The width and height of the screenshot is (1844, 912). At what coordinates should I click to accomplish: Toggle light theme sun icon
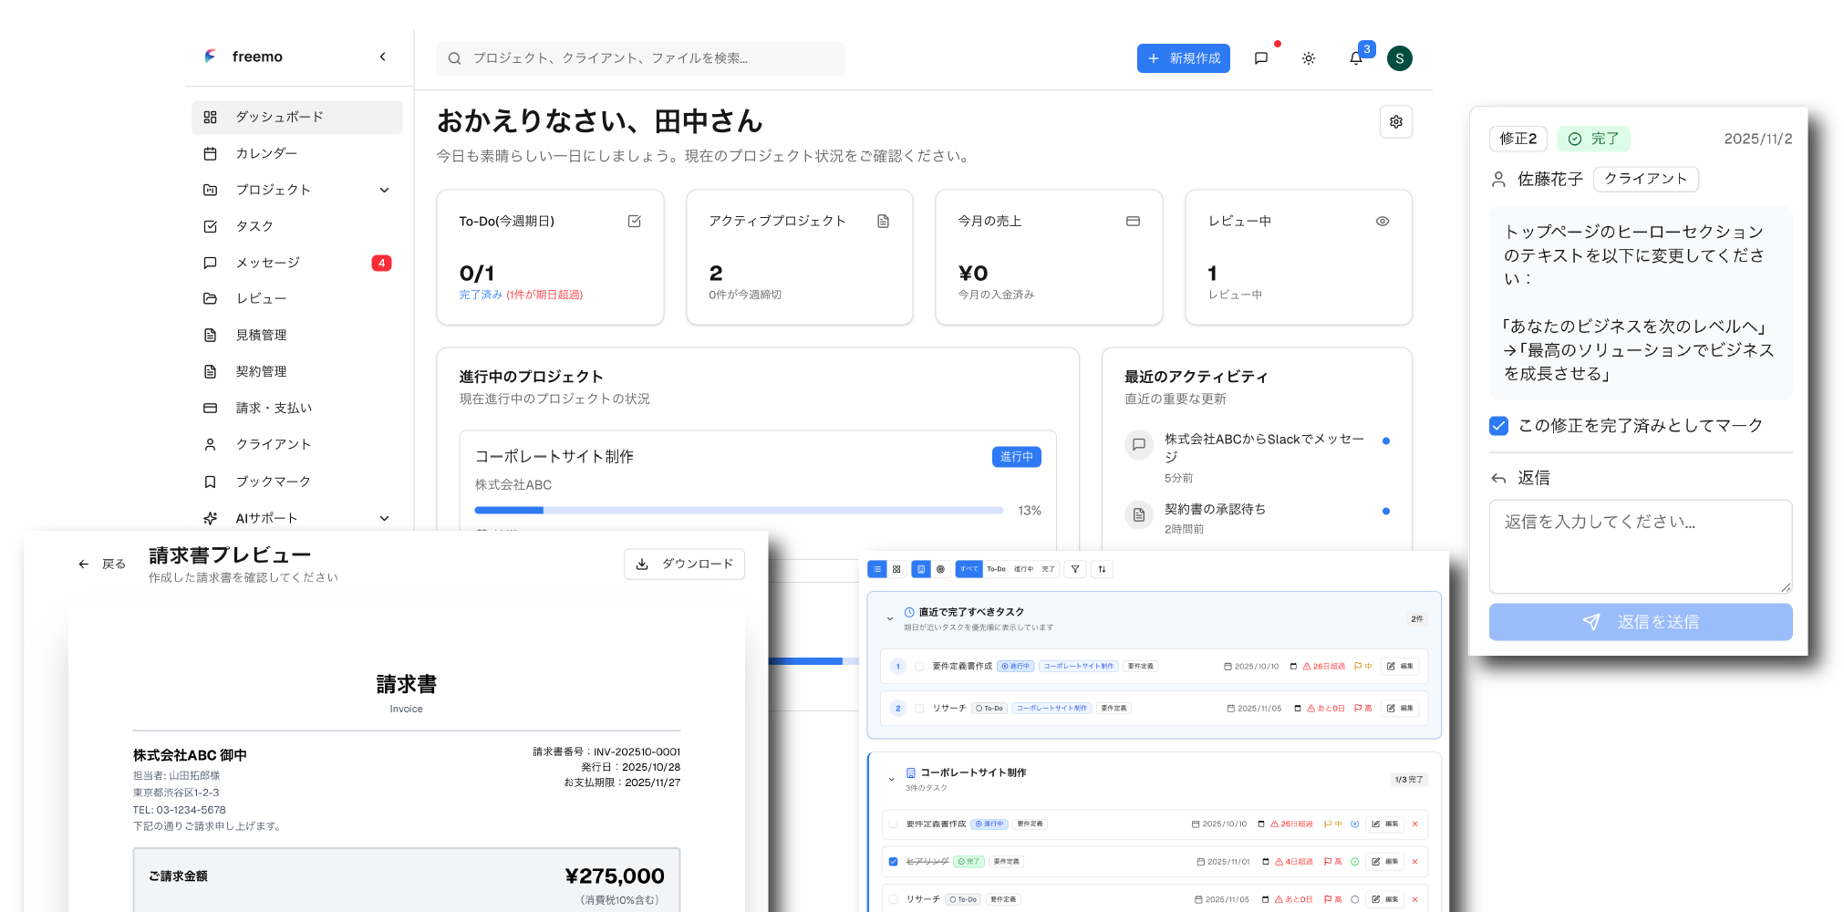point(1309,58)
